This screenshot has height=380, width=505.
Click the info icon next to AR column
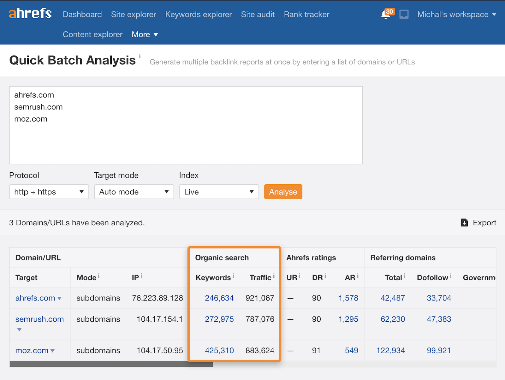pyautogui.click(x=358, y=275)
